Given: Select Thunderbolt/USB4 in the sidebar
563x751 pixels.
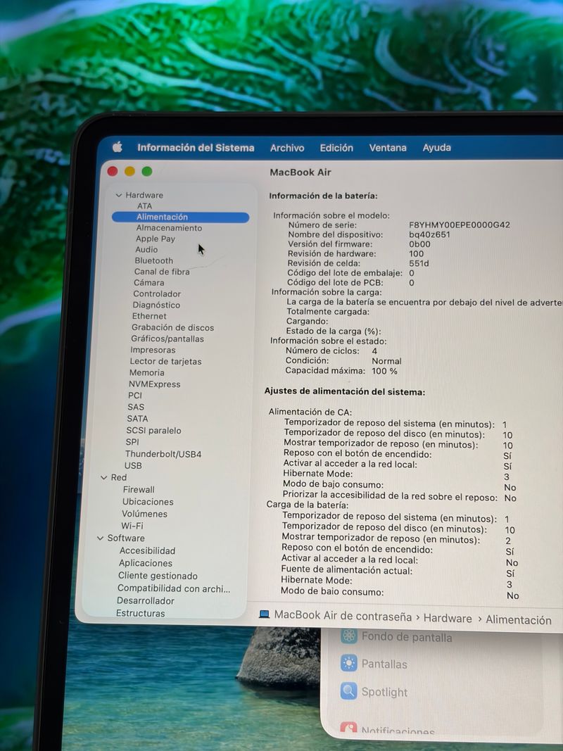Looking at the screenshot, I should pyautogui.click(x=163, y=454).
